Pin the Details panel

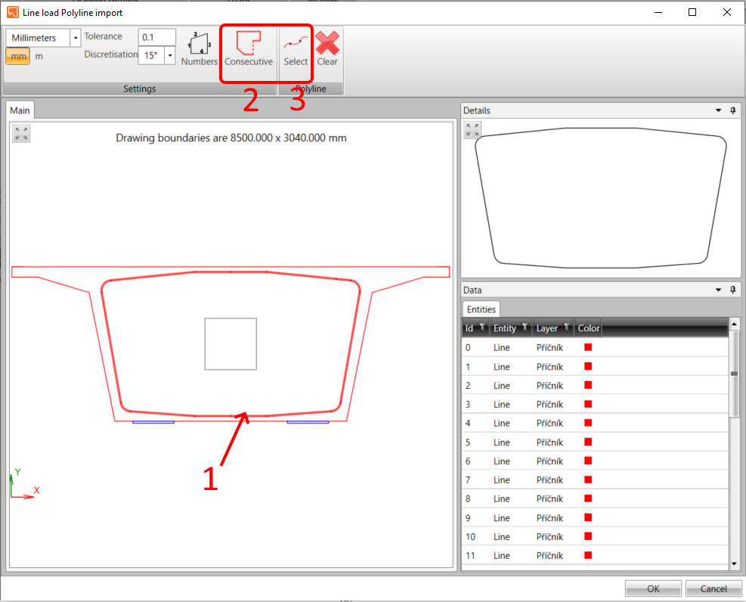[x=732, y=110]
